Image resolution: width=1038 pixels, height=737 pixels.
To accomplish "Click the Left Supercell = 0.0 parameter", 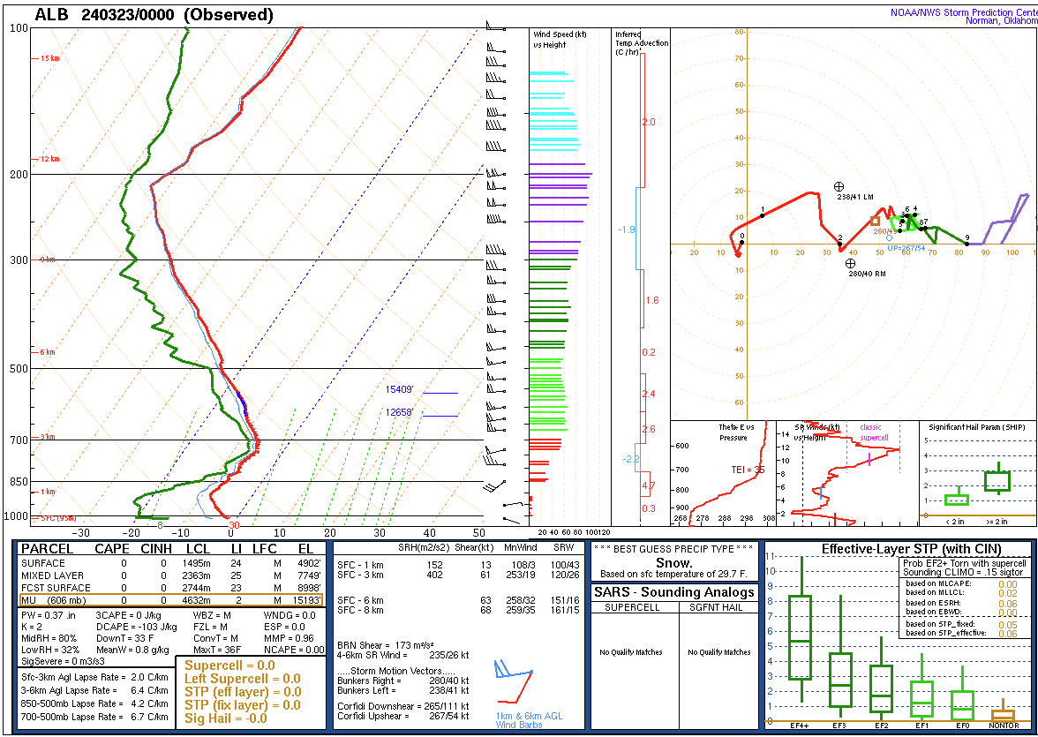I will click(x=242, y=679).
